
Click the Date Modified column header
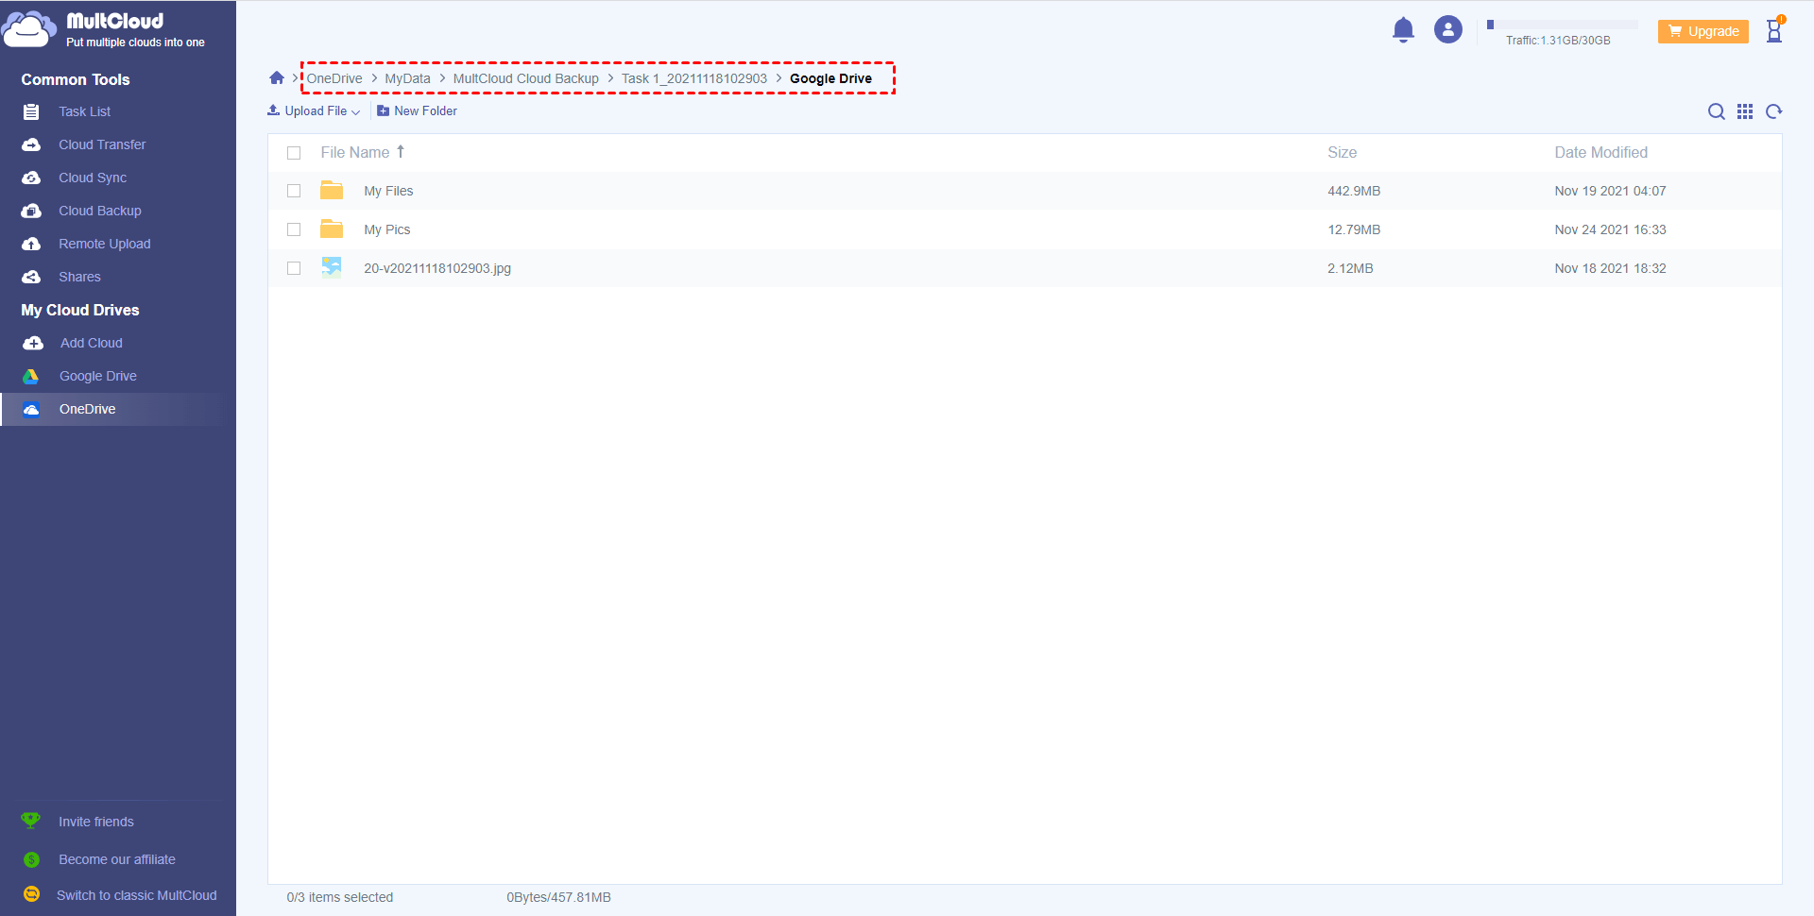coord(1600,152)
